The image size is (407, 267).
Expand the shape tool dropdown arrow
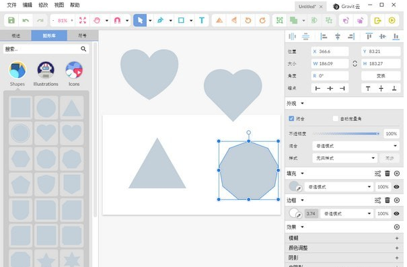[191, 20]
